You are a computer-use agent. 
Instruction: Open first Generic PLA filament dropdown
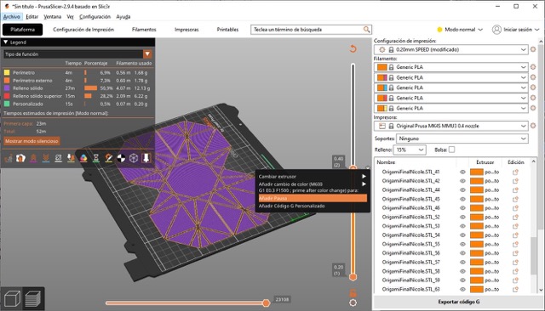(451, 67)
